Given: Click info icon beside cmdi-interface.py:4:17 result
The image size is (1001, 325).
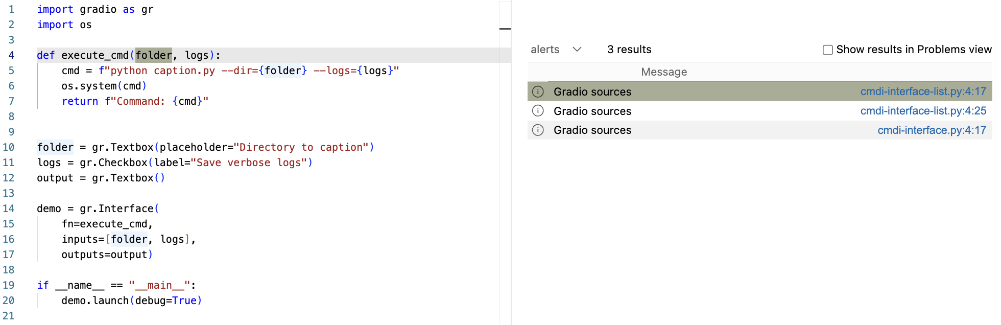Looking at the screenshot, I should [538, 130].
